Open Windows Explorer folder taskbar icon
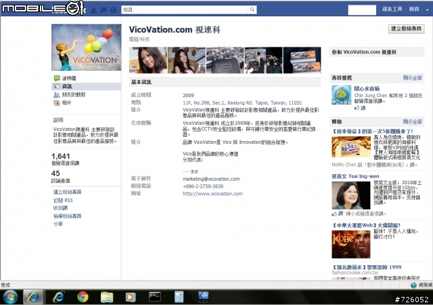433x305 pixels. point(107,298)
